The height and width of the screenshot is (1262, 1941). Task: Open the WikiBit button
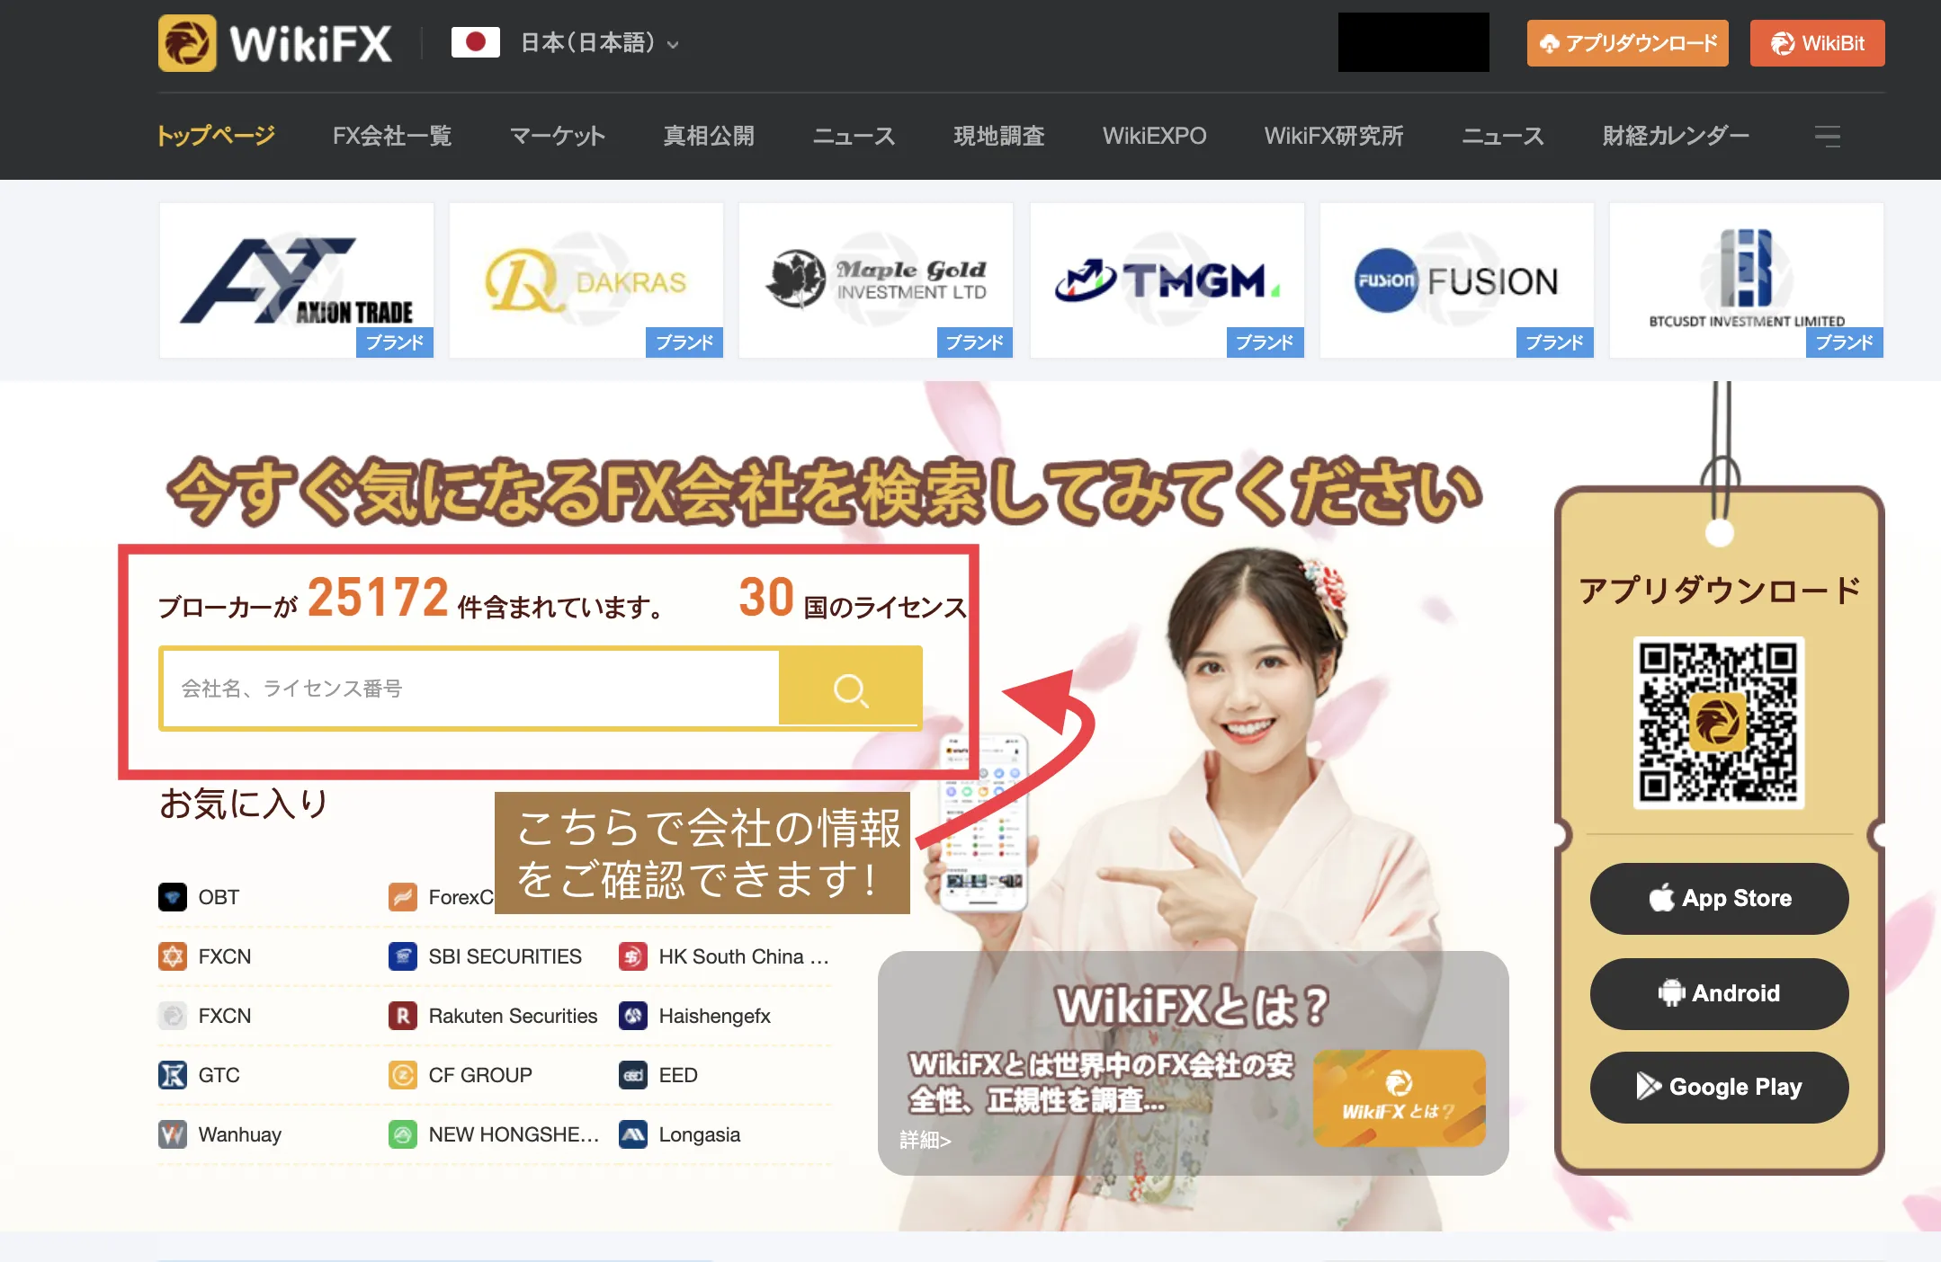tap(1817, 43)
